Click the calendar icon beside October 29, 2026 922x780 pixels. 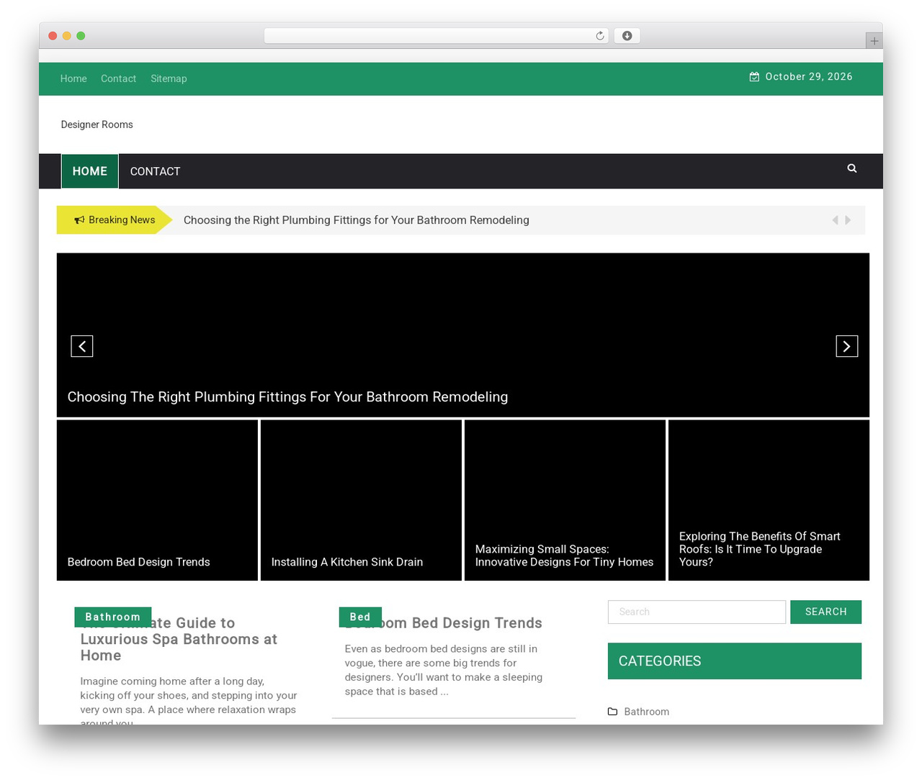coord(754,76)
